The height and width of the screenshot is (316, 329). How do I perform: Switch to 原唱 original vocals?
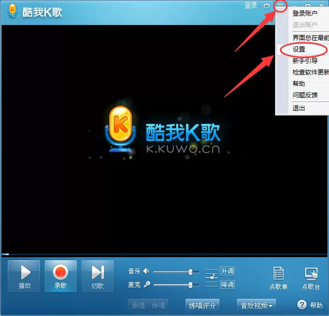click(x=138, y=305)
